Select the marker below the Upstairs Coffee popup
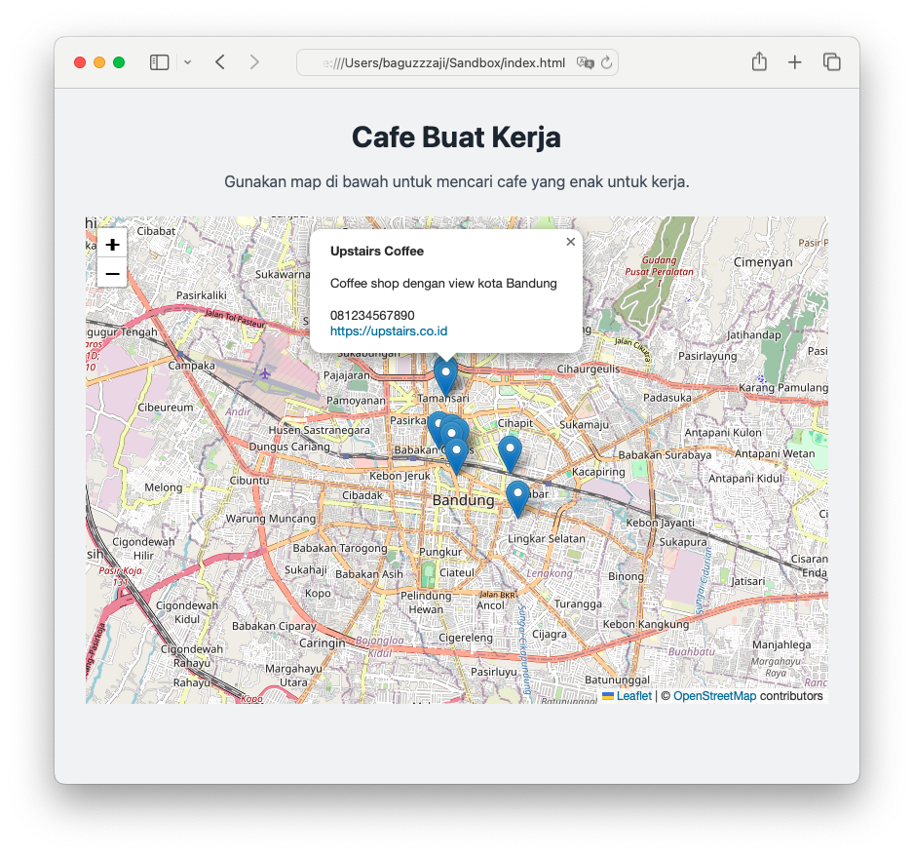 point(446,378)
